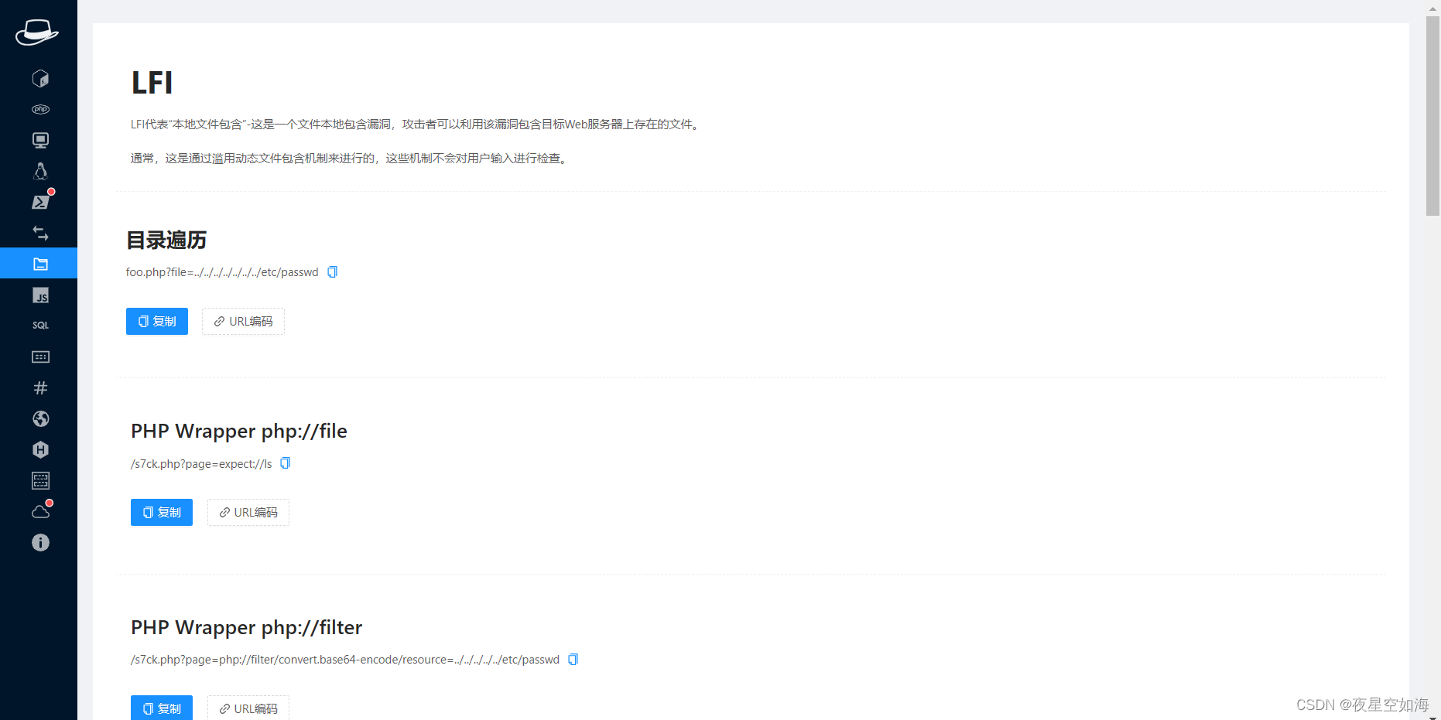Viewport: 1441px width, 720px height.
Task: Open the globe feed icon
Action: tap(40, 418)
